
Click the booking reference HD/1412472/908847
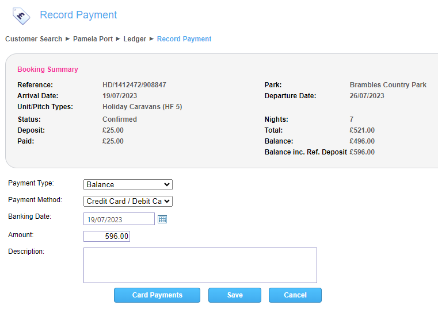coord(134,85)
